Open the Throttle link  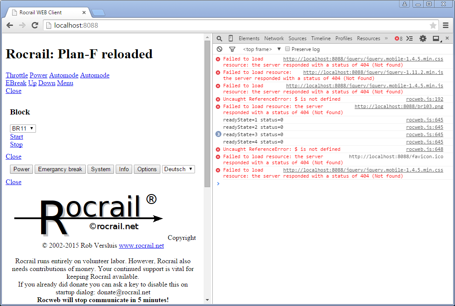16,75
